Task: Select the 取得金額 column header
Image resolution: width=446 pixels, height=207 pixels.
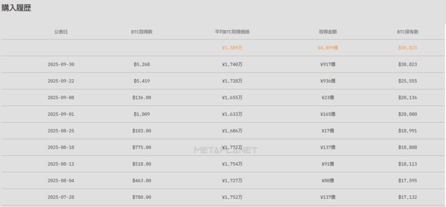Action: point(328,32)
